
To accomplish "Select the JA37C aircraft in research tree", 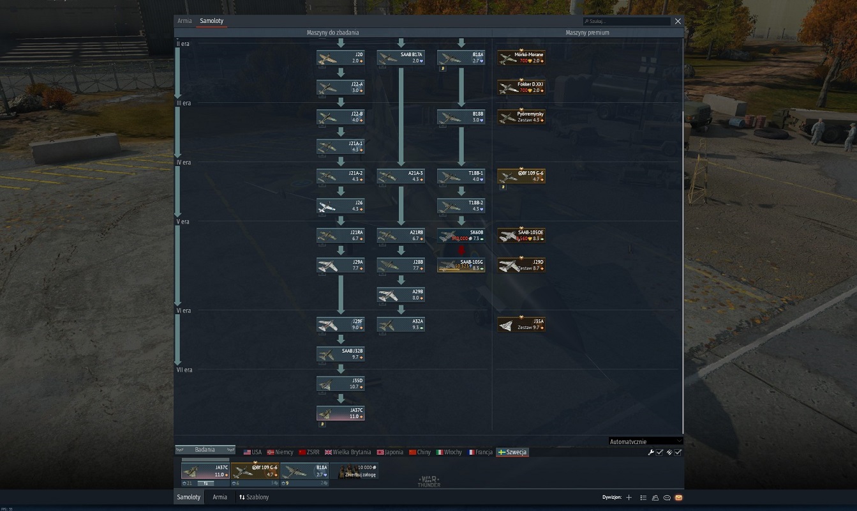I will click(341, 413).
